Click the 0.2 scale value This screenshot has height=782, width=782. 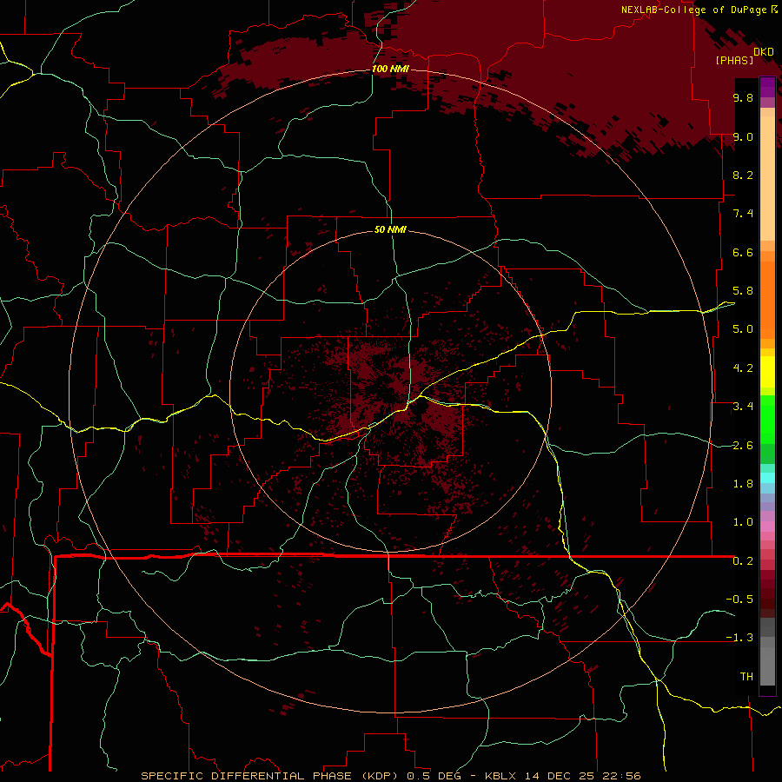(x=743, y=561)
